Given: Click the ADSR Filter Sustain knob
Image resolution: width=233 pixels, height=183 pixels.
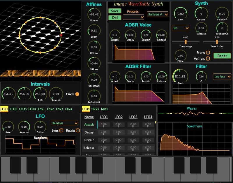Looking at the screenshot, I should coord(146,77).
